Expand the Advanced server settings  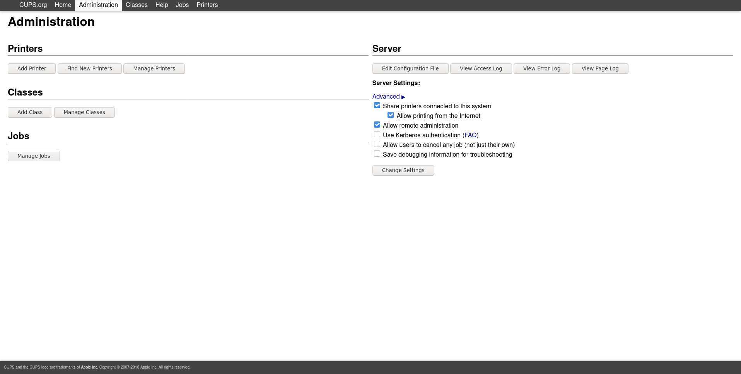click(x=388, y=97)
